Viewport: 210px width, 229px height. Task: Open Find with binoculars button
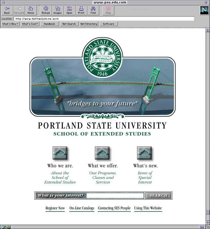click(x=93, y=10)
